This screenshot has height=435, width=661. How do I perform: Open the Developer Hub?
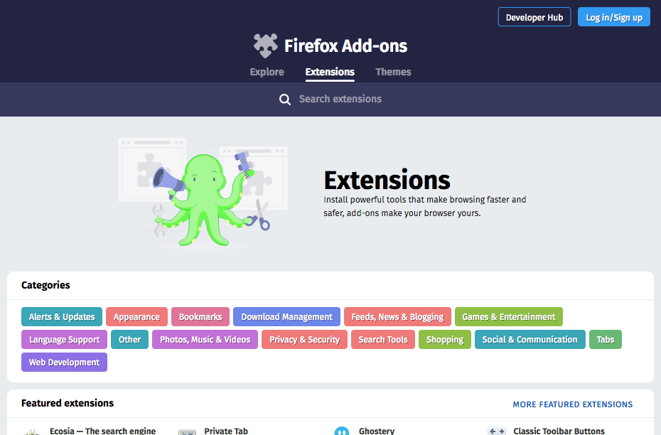coord(534,17)
